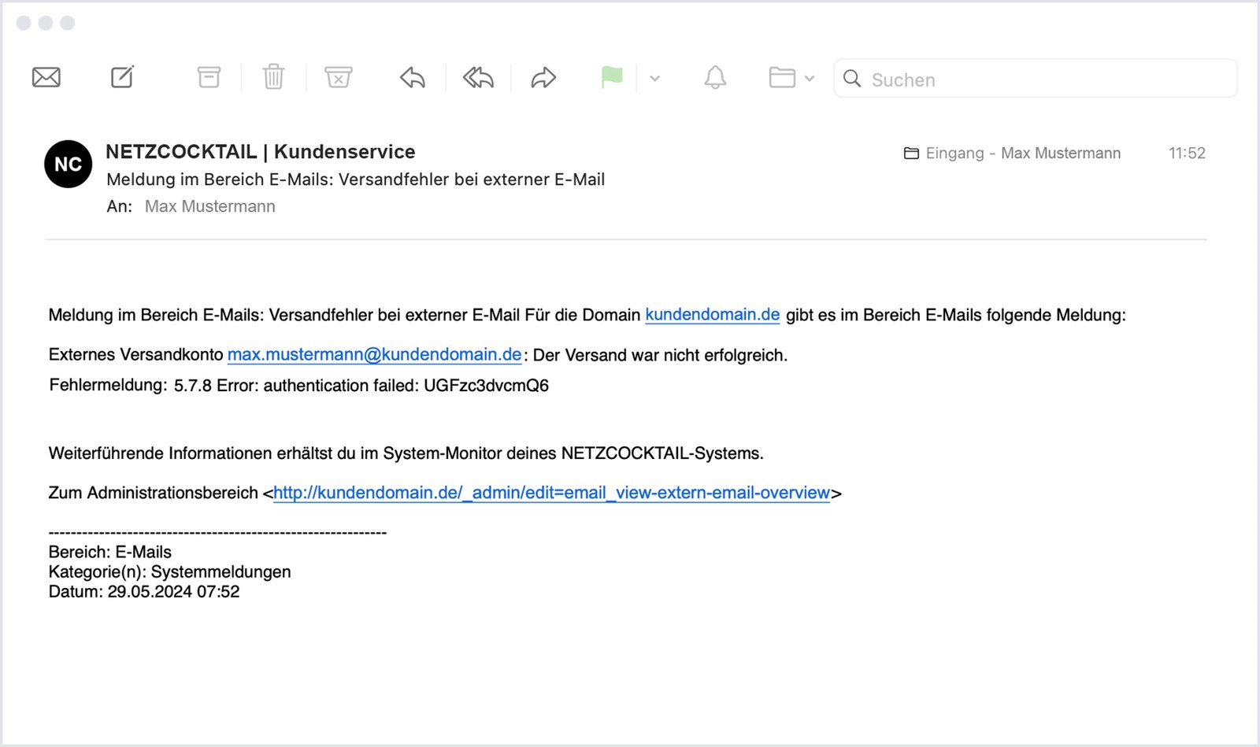Image resolution: width=1260 pixels, height=747 pixels.
Task: Move message to junk folder
Action: coord(338,77)
